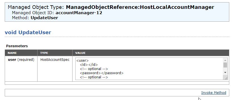Click the NAME column header
234x100 pixels.
[21, 53]
